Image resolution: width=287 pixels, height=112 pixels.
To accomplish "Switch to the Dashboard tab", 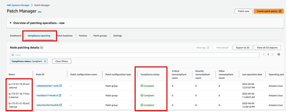I will [16, 36].
